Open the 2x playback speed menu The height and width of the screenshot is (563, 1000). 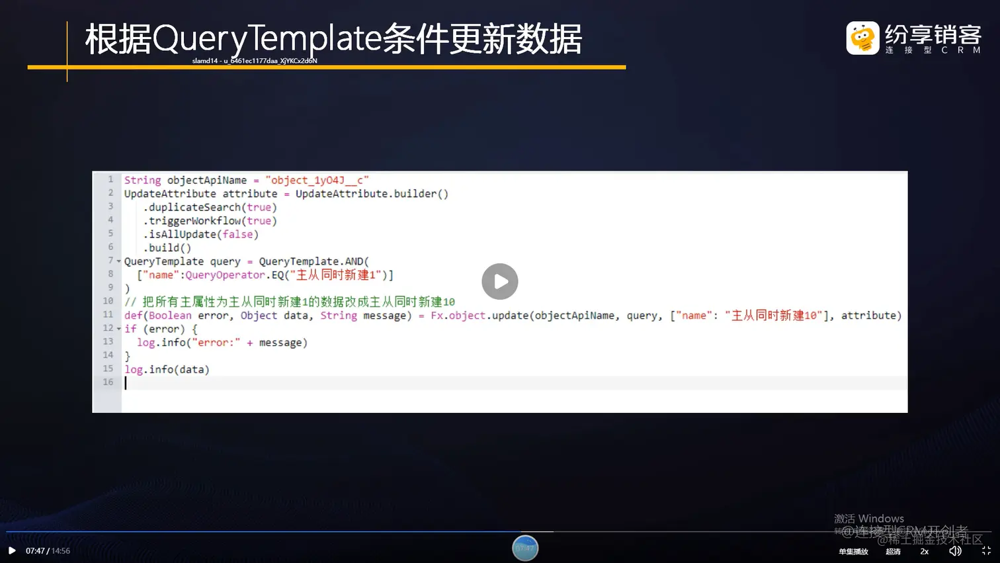tap(924, 551)
